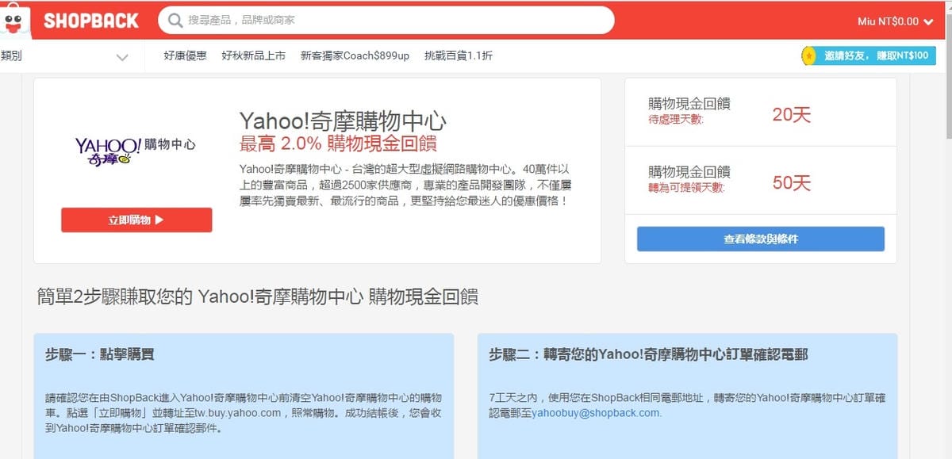Click 邀請好友, 賺取NT$100 invite text
952x459 pixels.
pyautogui.click(x=875, y=55)
